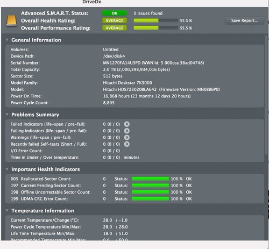
Task: Click the Overall Health Rating progress bar
Action: (x=155, y=20)
